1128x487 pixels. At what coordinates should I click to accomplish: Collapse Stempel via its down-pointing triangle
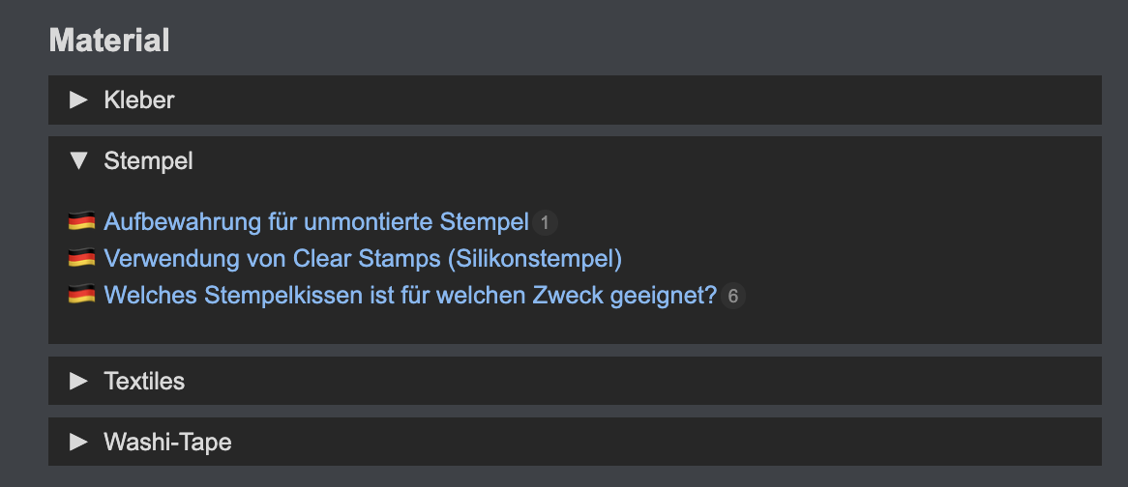click(78, 160)
